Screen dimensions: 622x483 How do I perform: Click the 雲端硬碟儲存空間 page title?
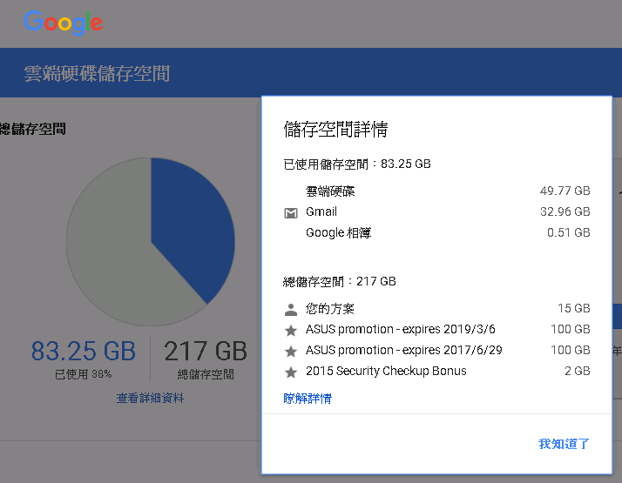tap(97, 74)
